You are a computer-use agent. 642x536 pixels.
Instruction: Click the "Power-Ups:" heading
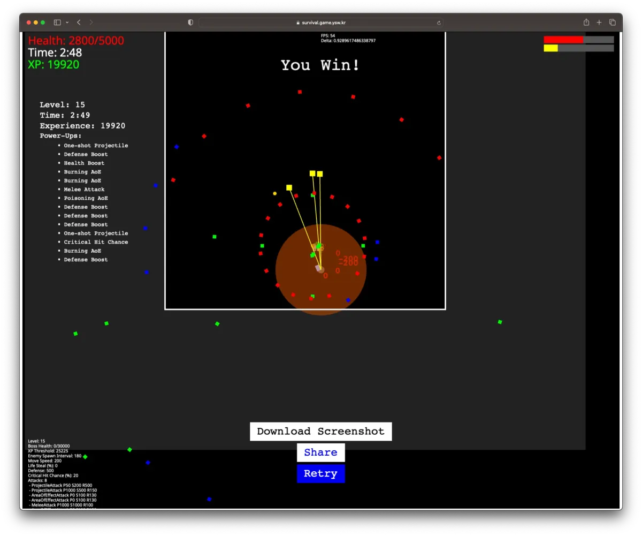(x=61, y=136)
